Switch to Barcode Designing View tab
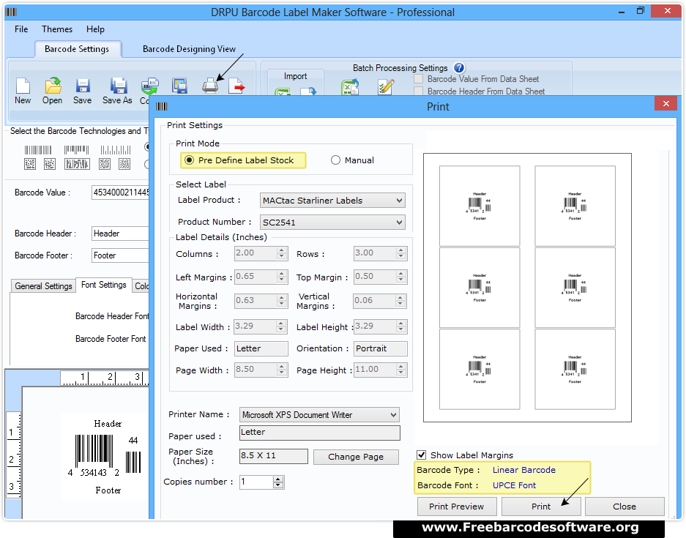 [x=189, y=49]
